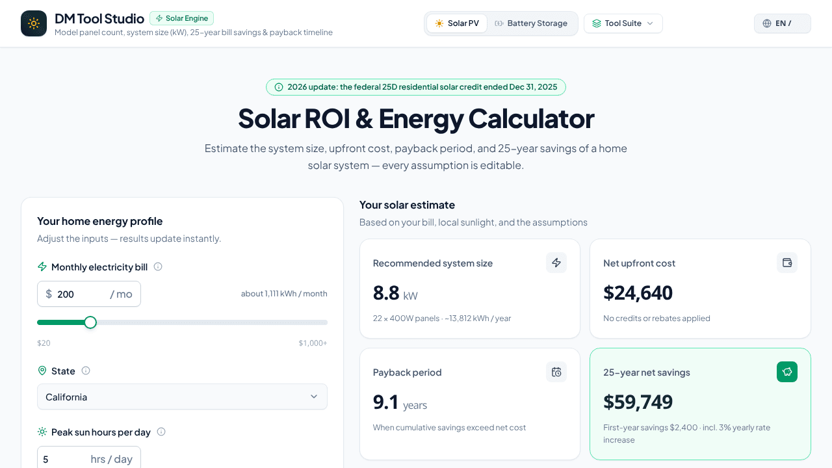Click the info icon beside Peak sun hours

[161, 432]
